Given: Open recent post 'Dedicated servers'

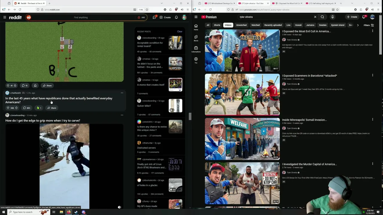Looking at the screenshot, I should pos(146,148).
